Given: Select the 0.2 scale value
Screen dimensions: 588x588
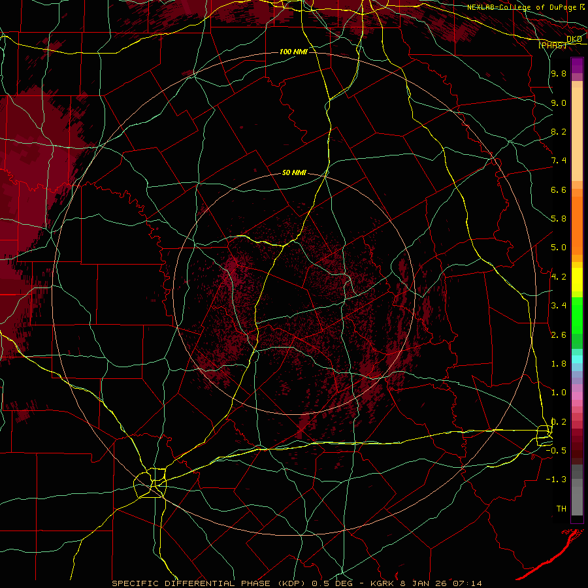Looking at the screenshot, I should pos(559,422).
